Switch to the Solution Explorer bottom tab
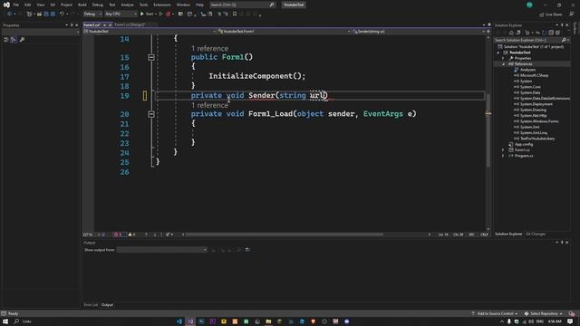The height and width of the screenshot is (326, 580). tap(508, 234)
